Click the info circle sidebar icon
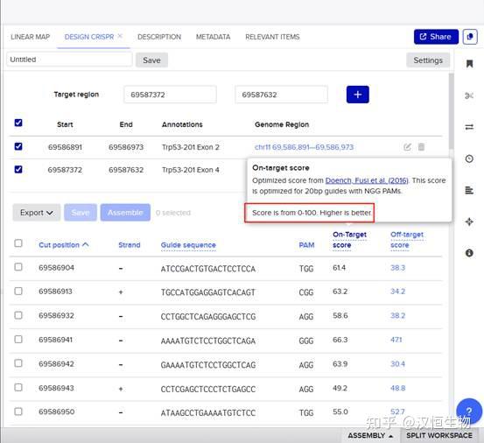 click(x=469, y=253)
